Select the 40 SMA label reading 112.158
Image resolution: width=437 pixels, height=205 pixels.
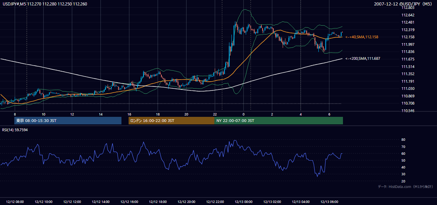pos(362,37)
